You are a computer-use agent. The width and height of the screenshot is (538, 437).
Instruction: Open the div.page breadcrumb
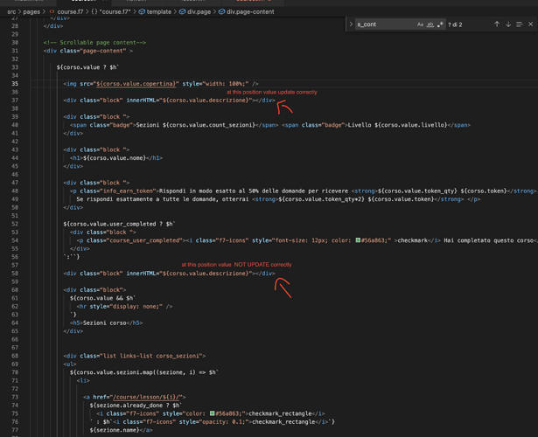[x=195, y=11]
